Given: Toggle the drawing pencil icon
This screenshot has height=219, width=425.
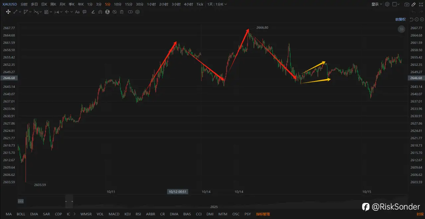Looking at the screenshot, I should pos(413,4).
